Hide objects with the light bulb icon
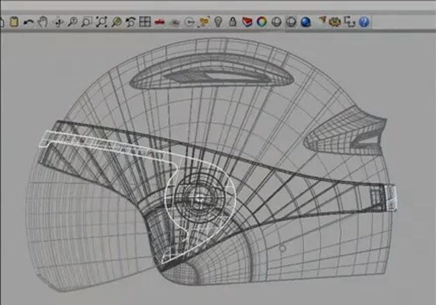The width and height of the screenshot is (436, 305). coord(218,22)
